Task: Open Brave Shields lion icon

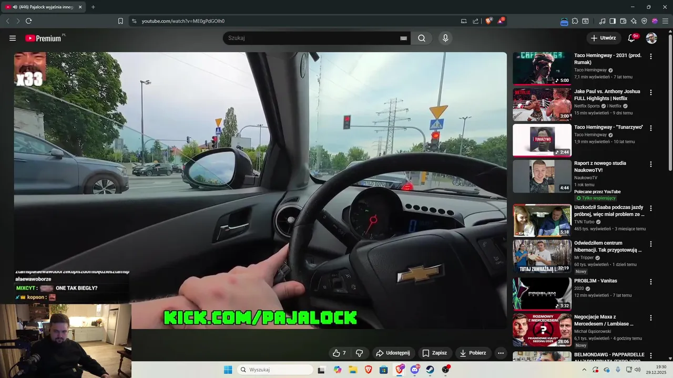Action: coord(488,21)
